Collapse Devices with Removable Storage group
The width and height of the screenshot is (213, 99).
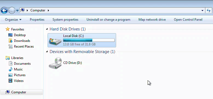coord(47,51)
